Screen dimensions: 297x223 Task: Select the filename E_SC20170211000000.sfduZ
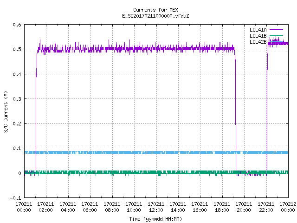[155, 16]
